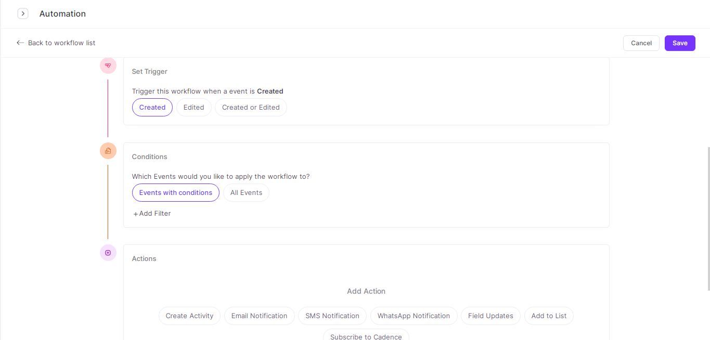Click the pink Set Trigger step icon

point(108,66)
